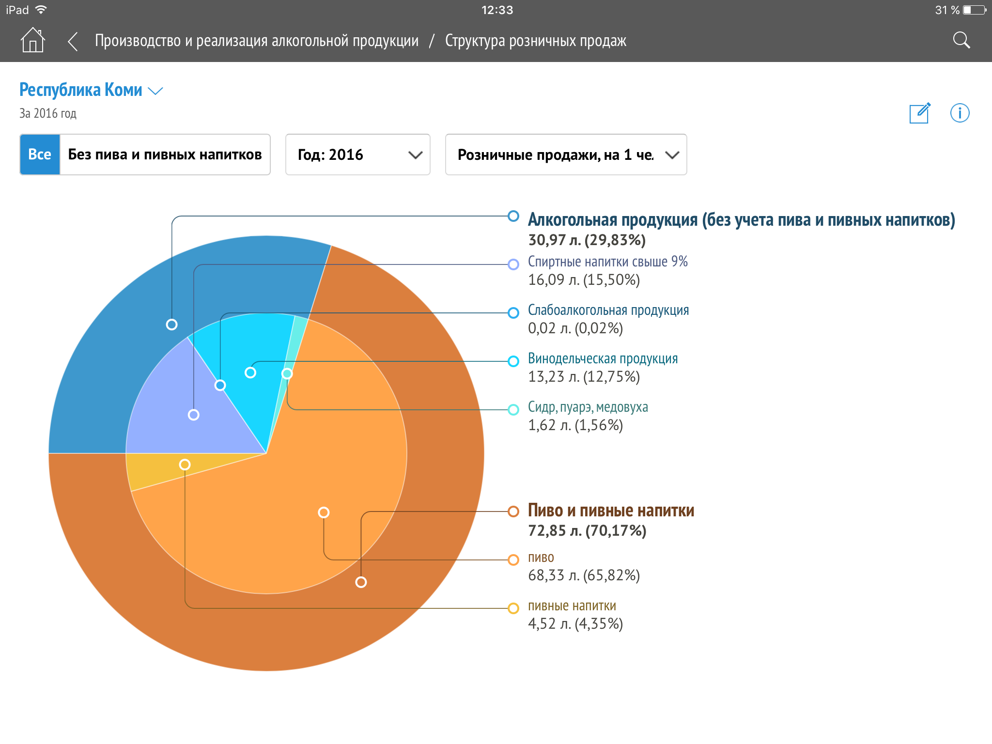The width and height of the screenshot is (992, 744).
Task: Tap the battery indicator in status bar
Action: coord(975,10)
